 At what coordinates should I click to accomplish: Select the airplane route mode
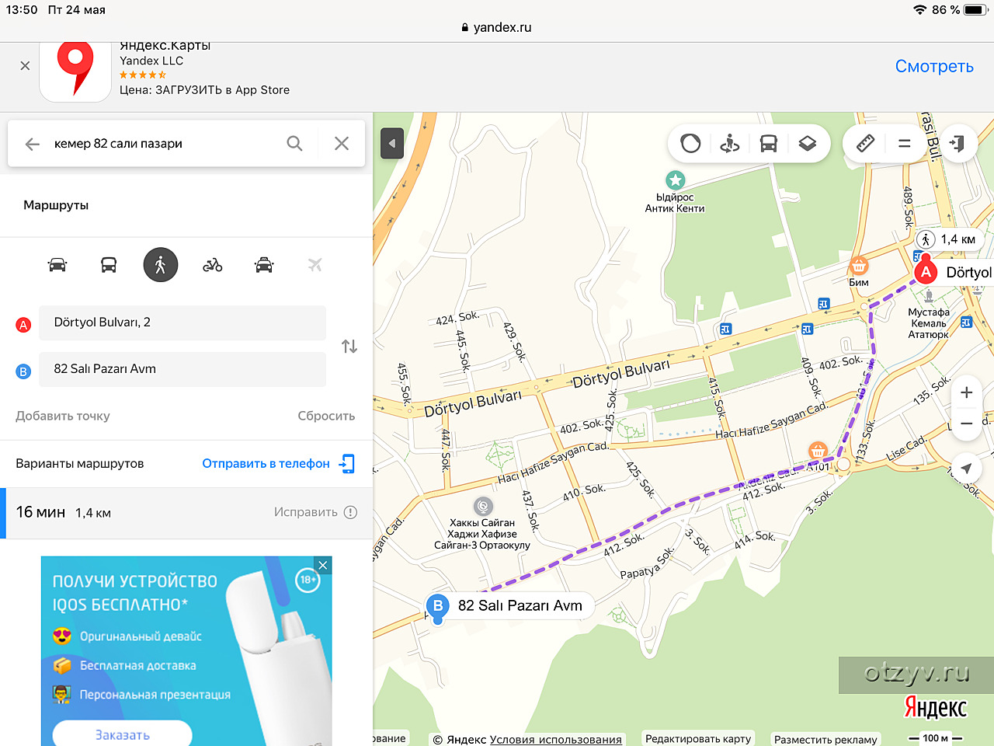coord(315,265)
